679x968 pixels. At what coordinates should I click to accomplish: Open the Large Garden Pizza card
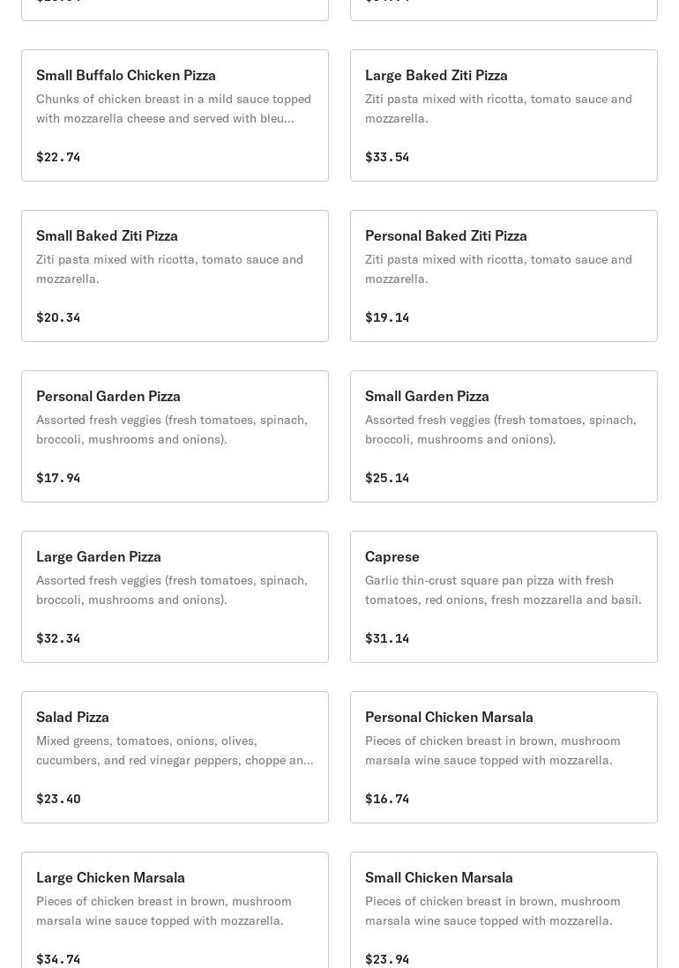point(175,597)
